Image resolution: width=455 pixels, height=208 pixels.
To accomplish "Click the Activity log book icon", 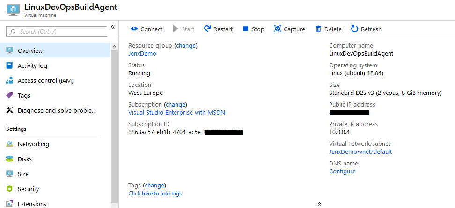I will pos(9,65).
